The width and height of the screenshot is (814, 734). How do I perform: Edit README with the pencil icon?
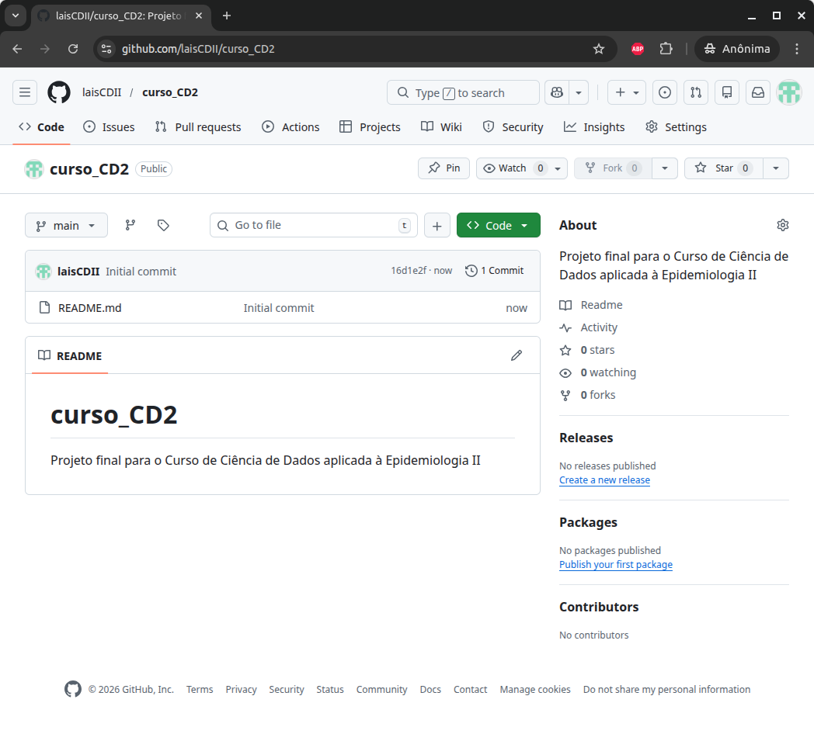517,355
